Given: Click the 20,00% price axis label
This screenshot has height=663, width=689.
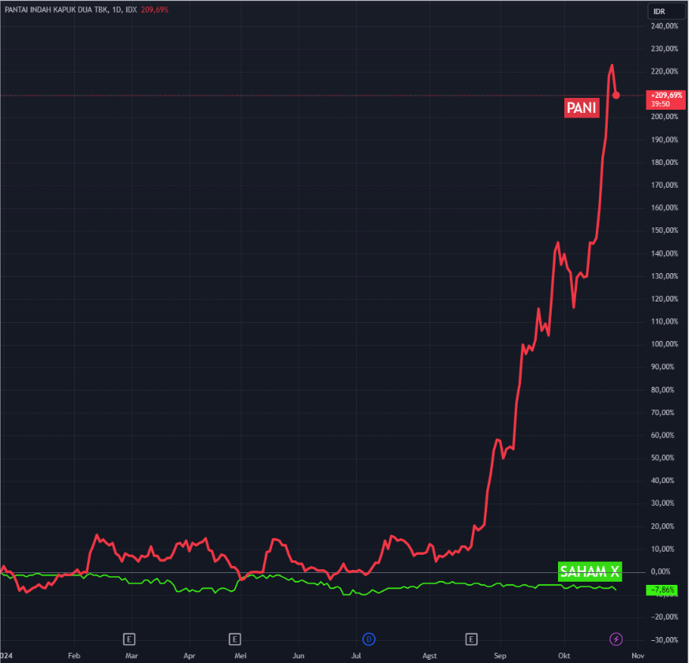Looking at the screenshot, I should pos(663,526).
